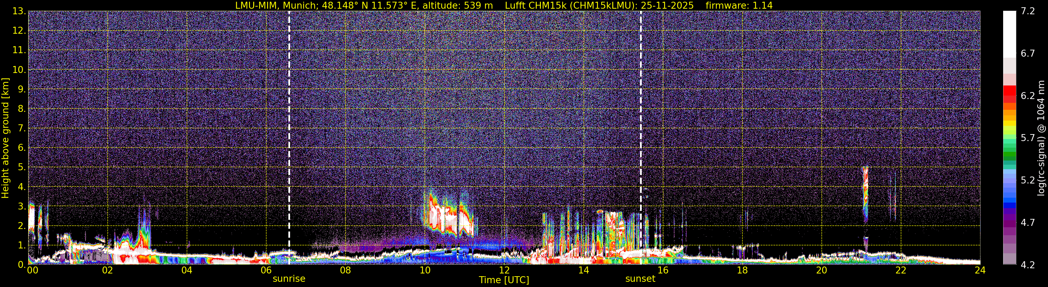
Task: Click the colorbar tick value 4.7
Action: [1028, 222]
